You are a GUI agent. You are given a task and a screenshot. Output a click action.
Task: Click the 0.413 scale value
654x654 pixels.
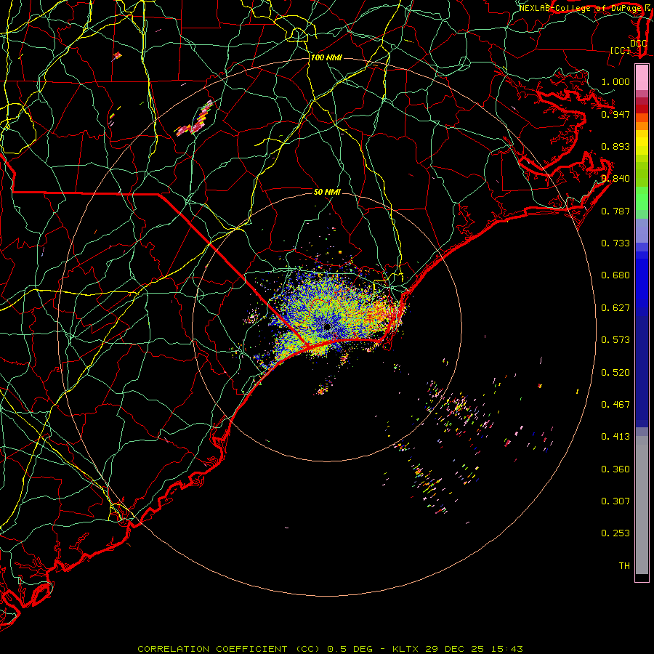coord(615,437)
